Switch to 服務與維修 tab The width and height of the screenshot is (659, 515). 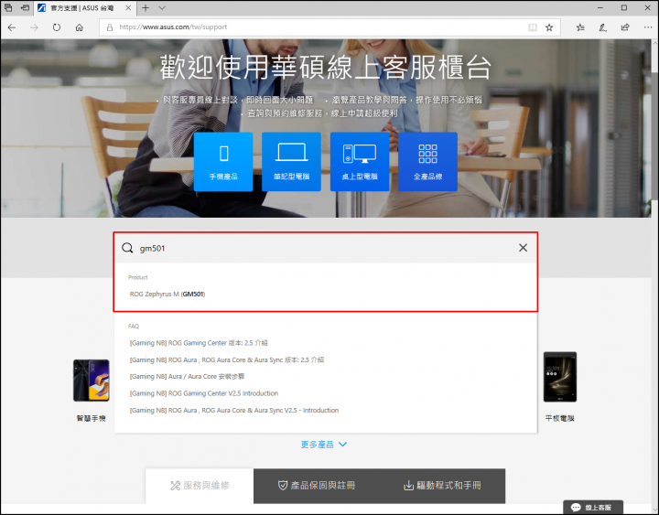point(200,486)
